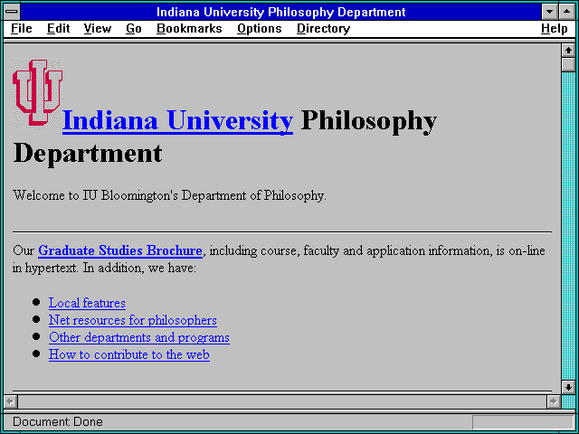The height and width of the screenshot is (434, 579).
Task: Follow the Indiana University heading link
Action: (x=178, y=120)
